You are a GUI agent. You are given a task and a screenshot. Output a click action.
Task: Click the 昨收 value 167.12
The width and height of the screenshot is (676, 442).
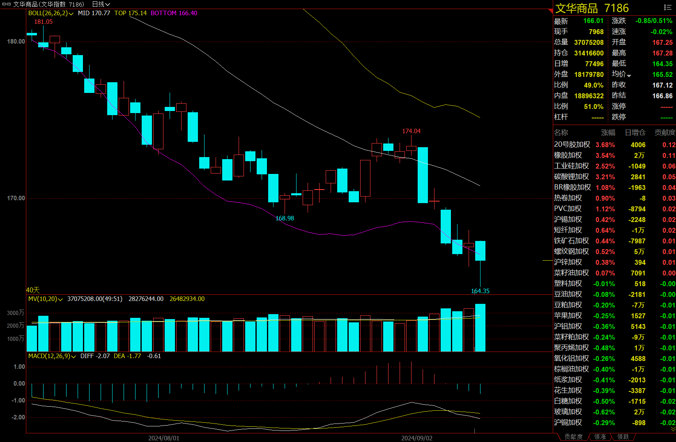662,85
